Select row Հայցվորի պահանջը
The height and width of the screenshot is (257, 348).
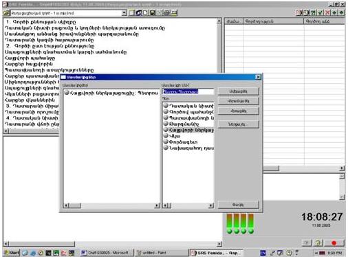click(30, 58)
